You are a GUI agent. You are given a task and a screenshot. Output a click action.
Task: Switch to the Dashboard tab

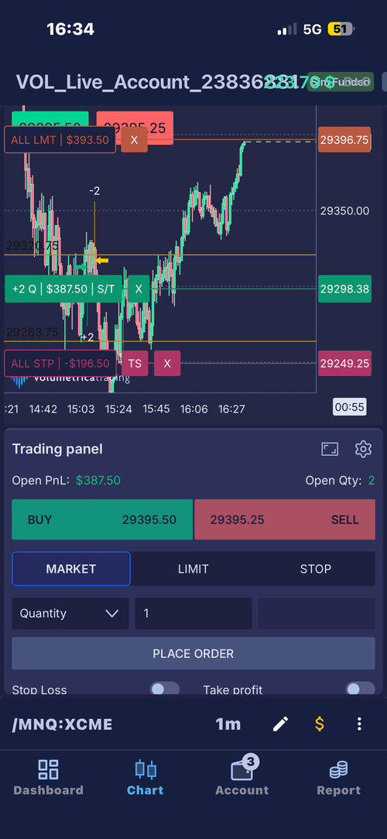tap(48, 778)
